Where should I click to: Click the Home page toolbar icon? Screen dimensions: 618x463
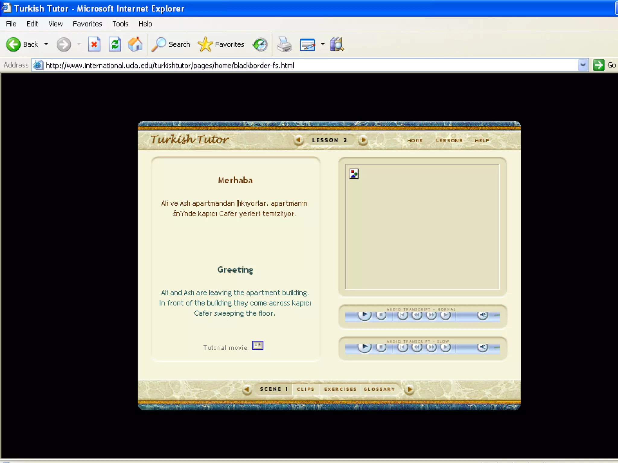pos(135,45)
